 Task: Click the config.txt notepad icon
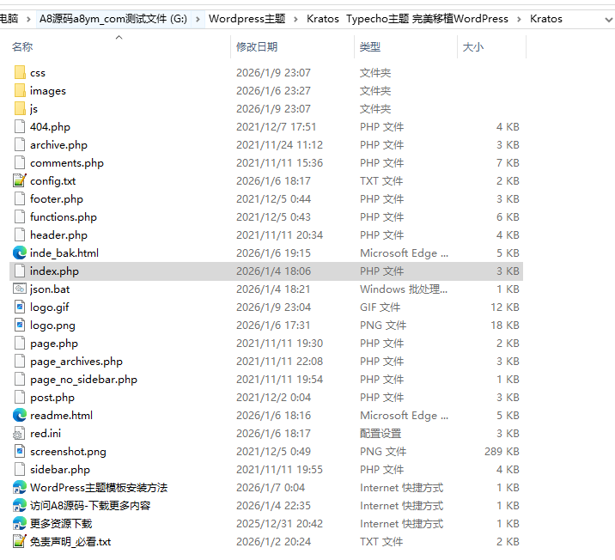point(20,180)
